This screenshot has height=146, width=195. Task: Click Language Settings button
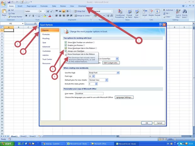tap(124, 97)
